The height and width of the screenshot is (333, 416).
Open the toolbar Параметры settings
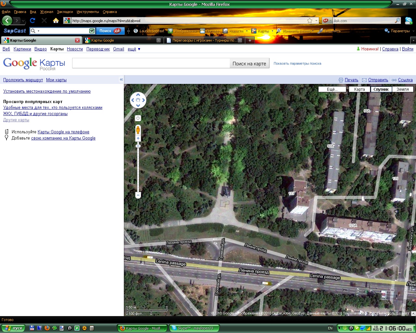(x=397, y=31)
